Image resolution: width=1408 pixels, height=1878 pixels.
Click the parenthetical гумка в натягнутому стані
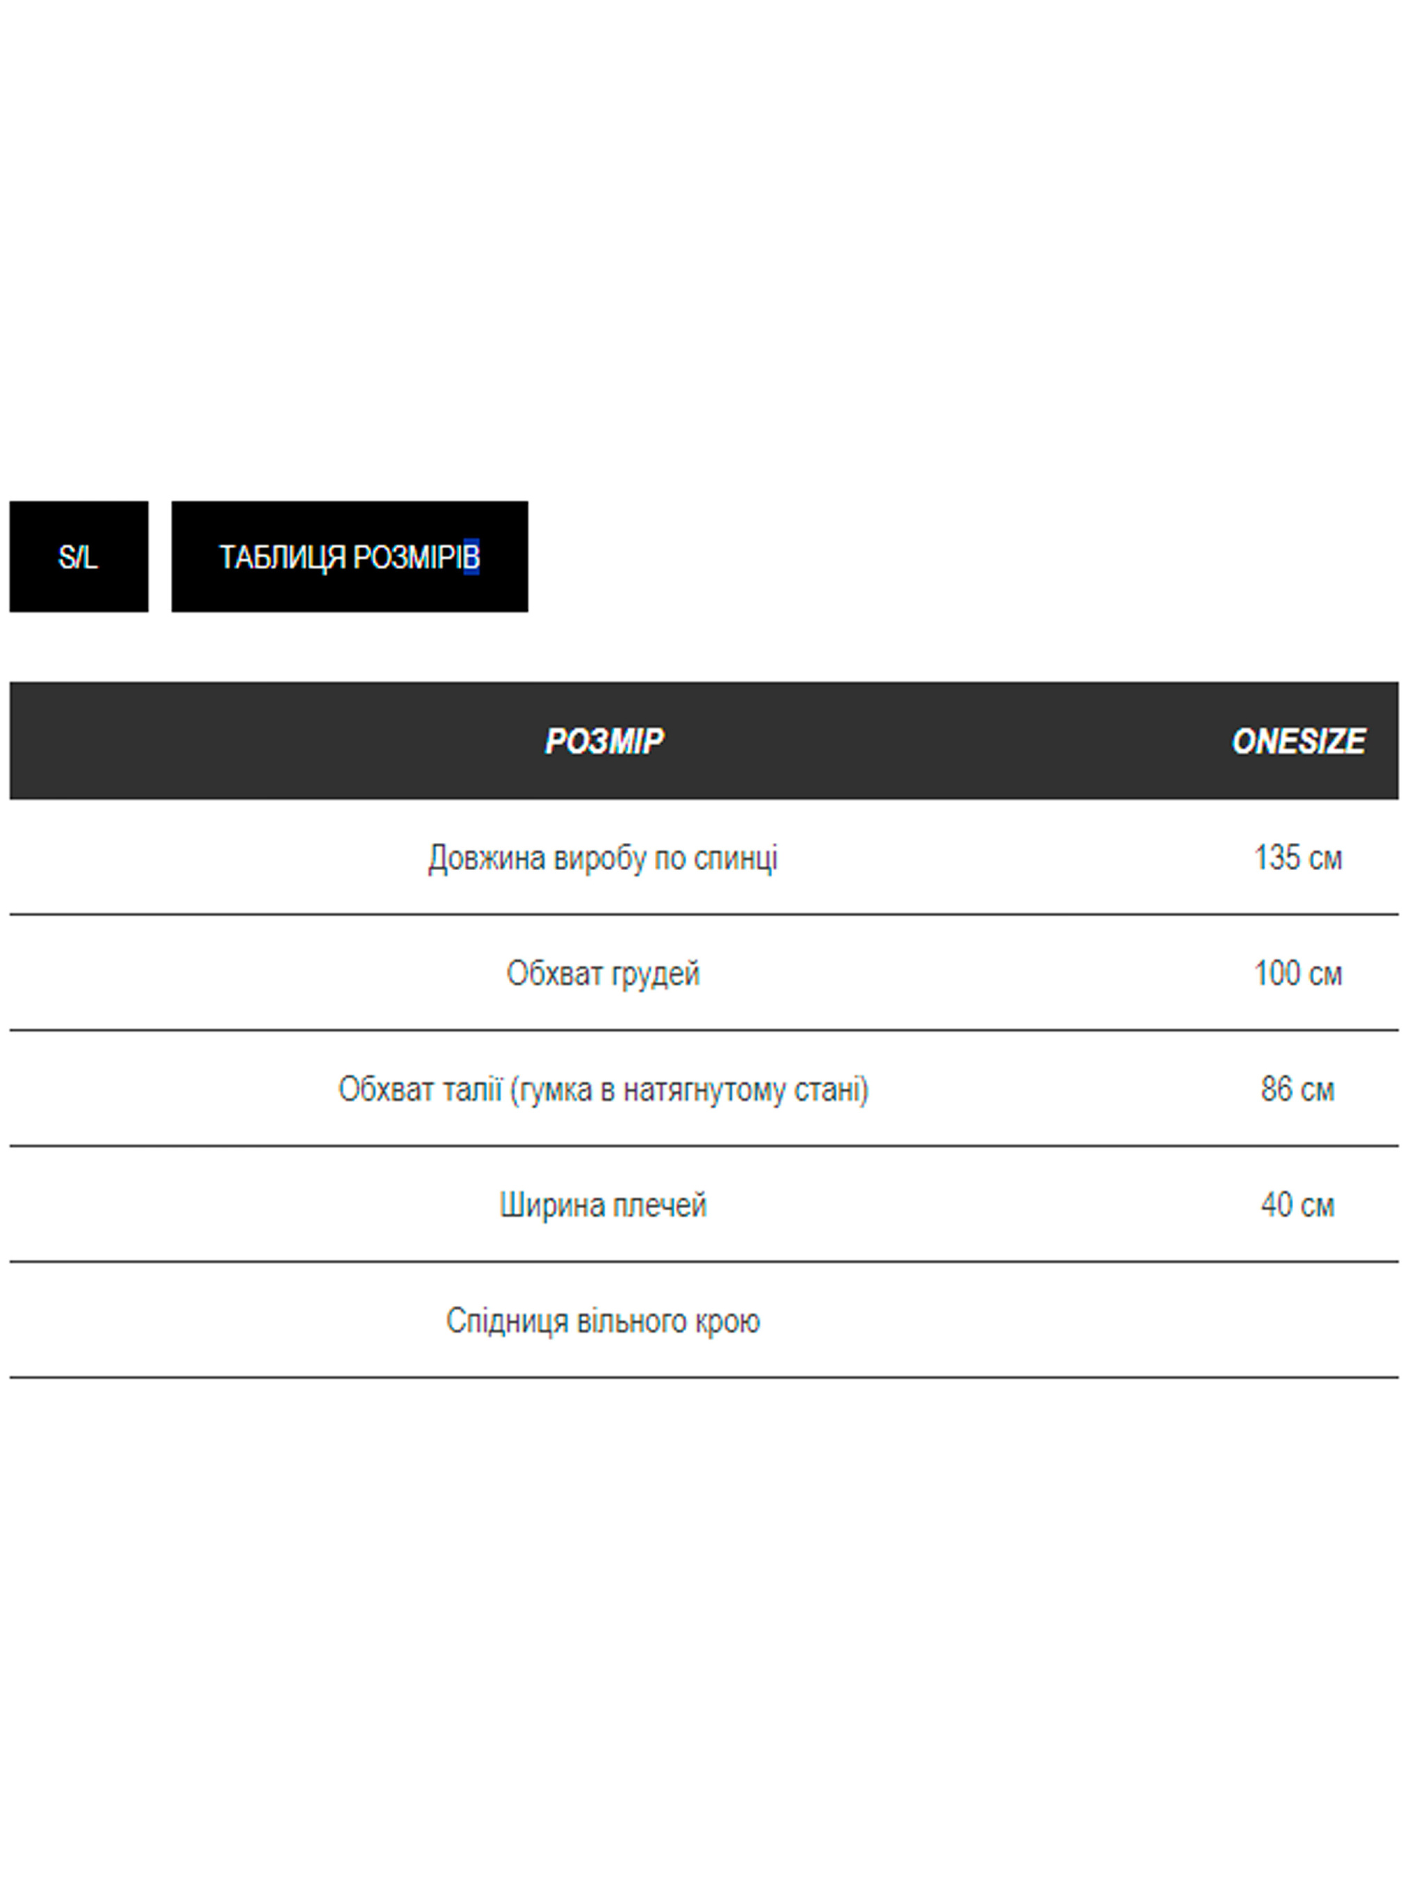689,1089
